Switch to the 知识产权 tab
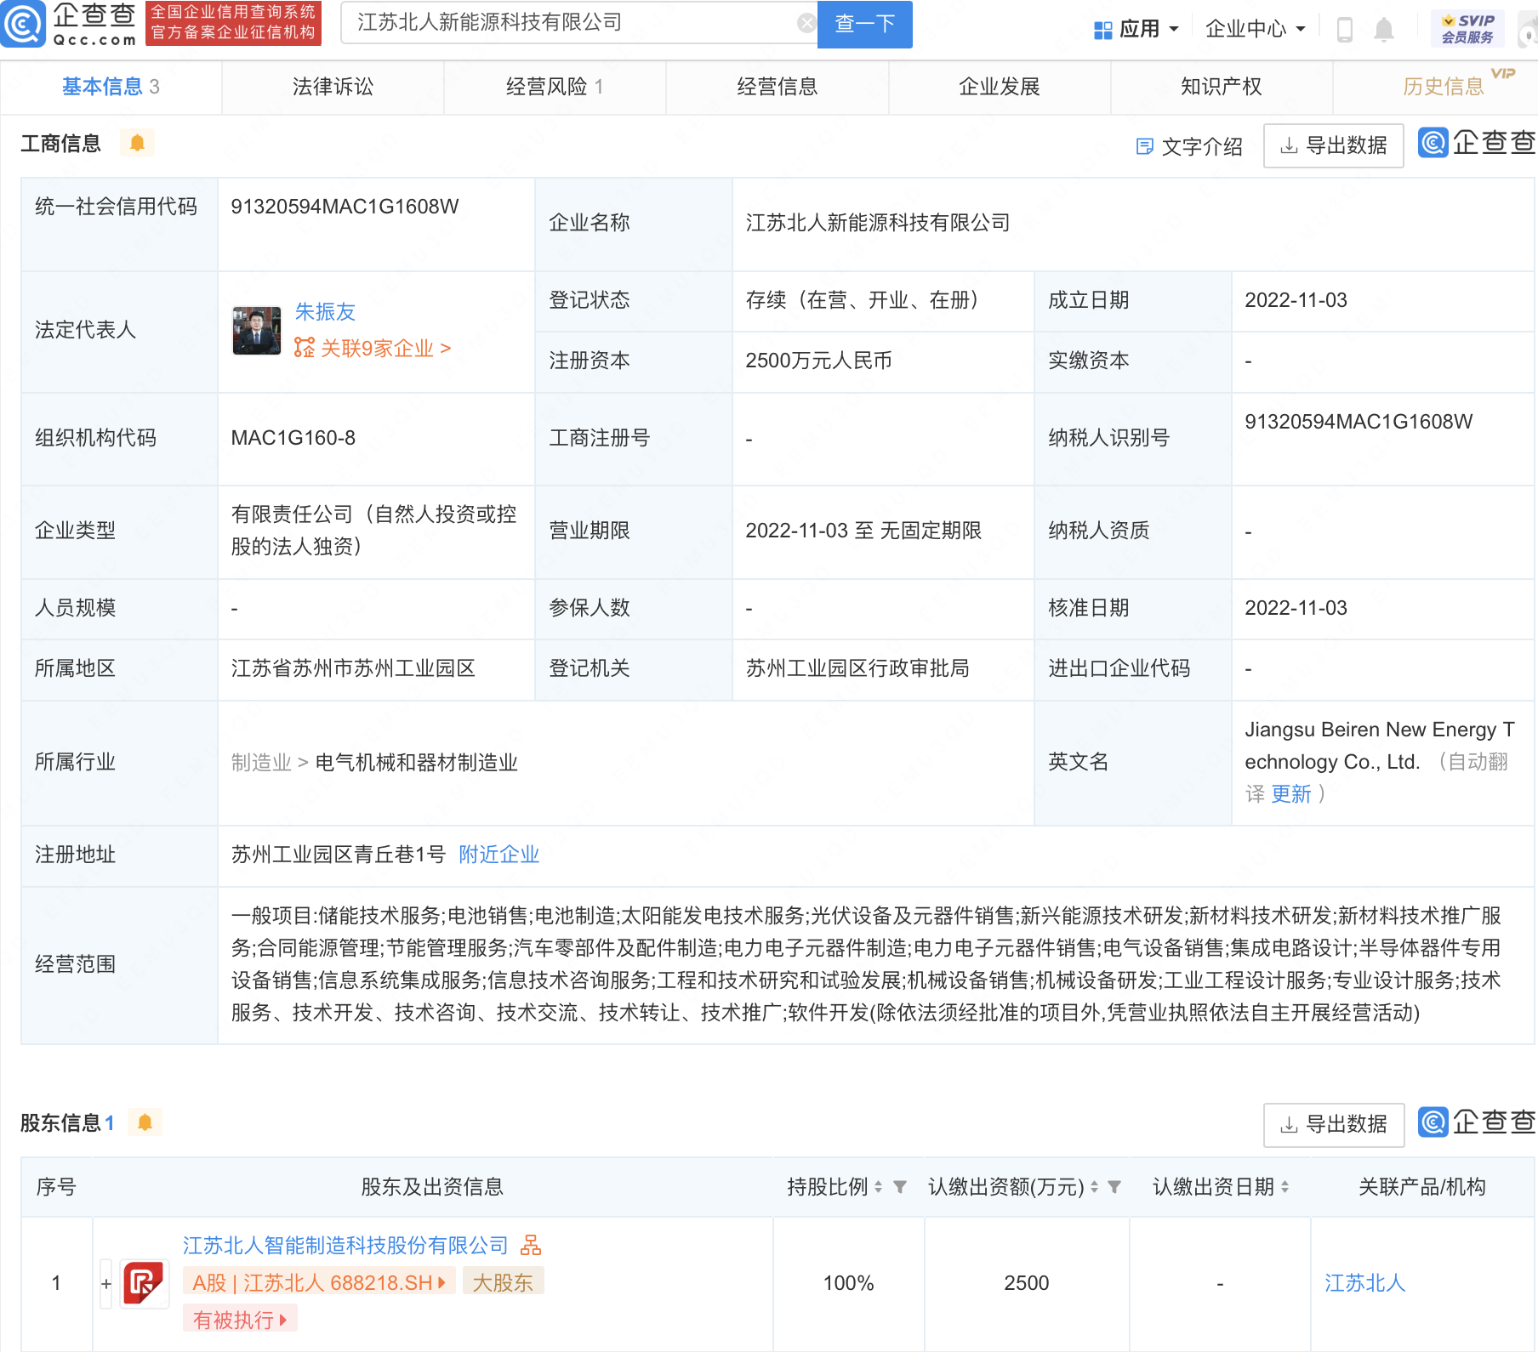 [1221, 87]
